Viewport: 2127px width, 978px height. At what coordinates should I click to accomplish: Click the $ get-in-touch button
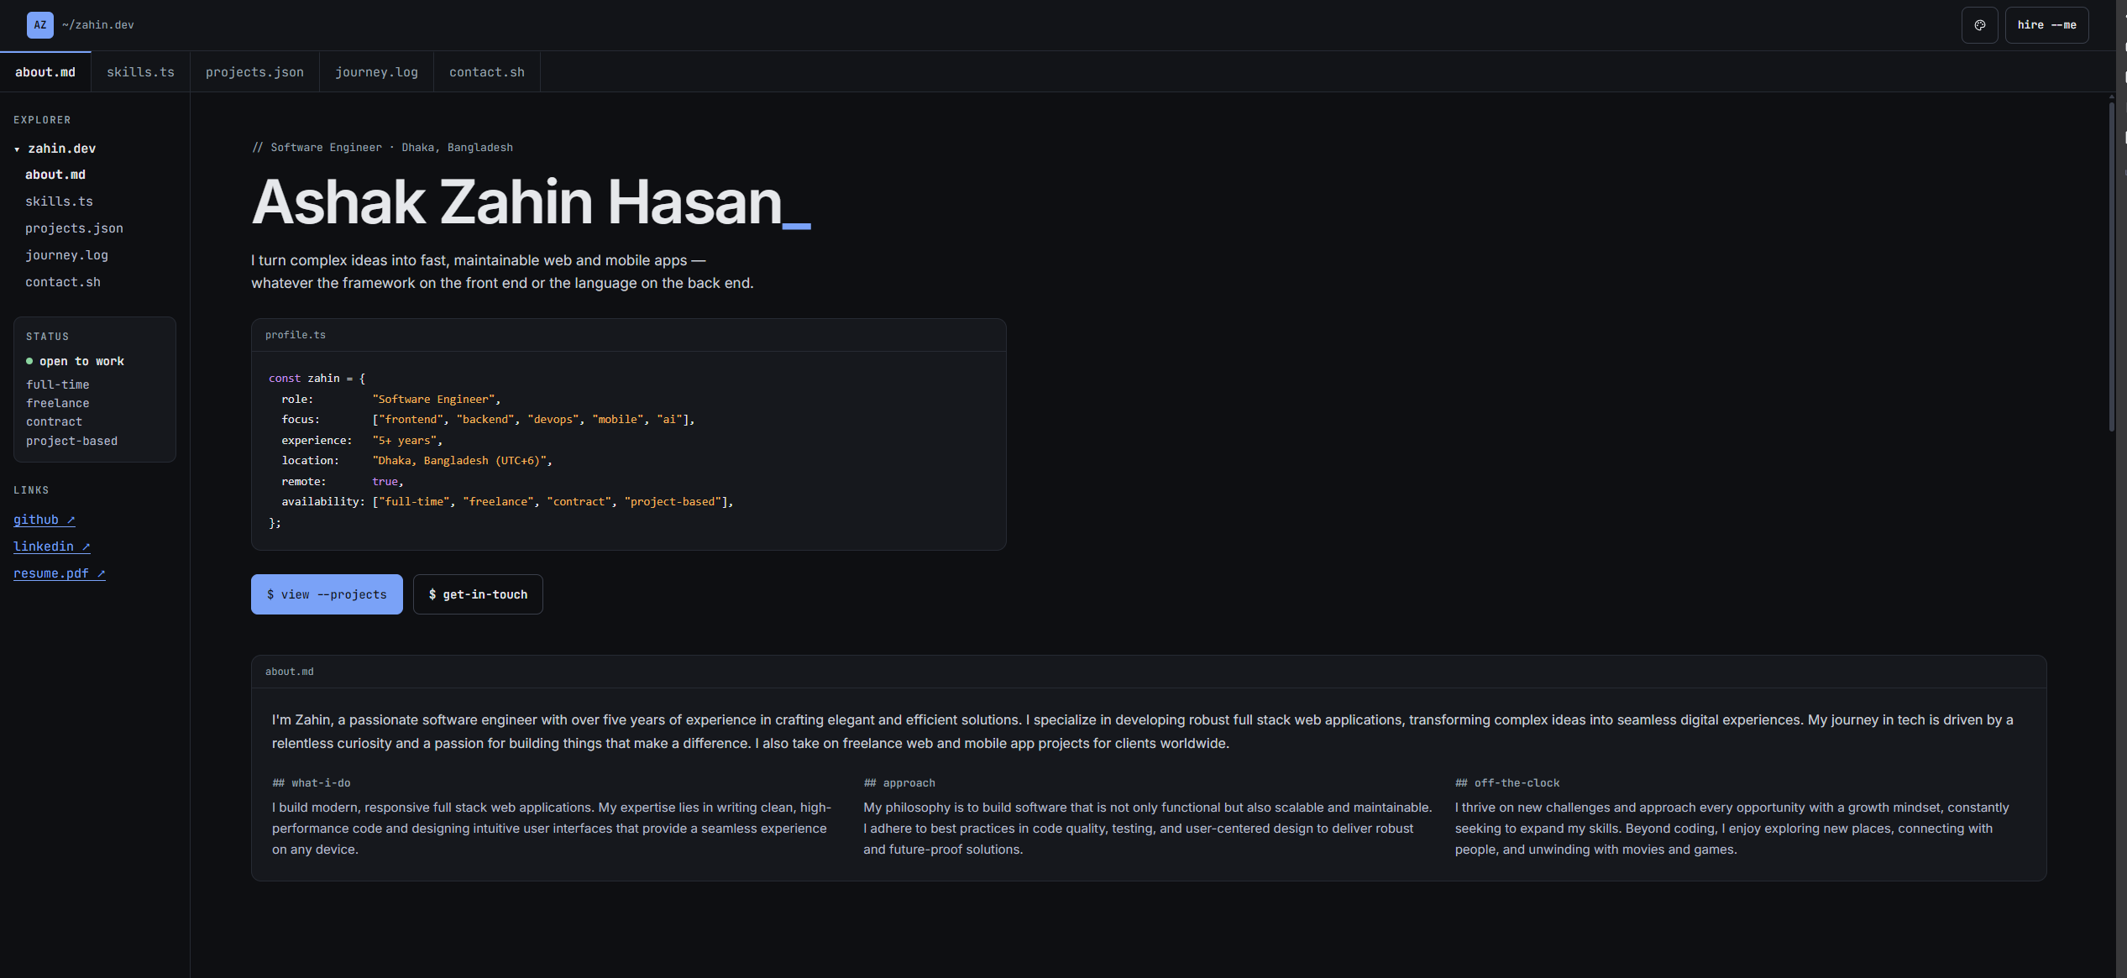[478, 594]
